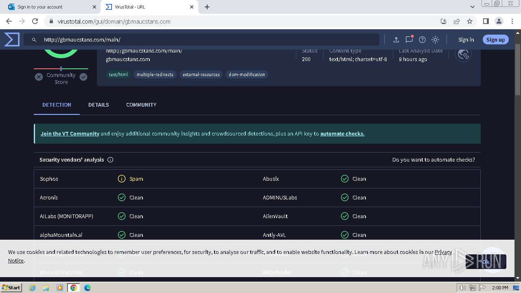Click the external-resources tag
This screenshot has width=521, height=293.
point(201,74)
